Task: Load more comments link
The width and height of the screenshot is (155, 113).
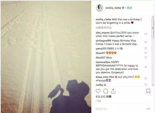Action: coord(104,28)
